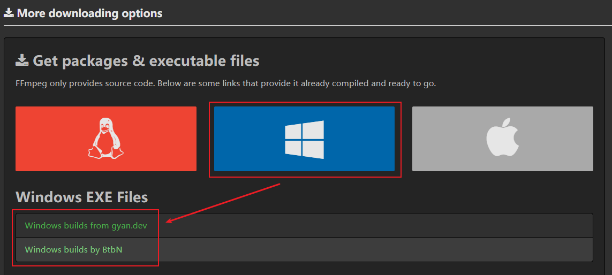Click the Linux penguin icon
The height and width of the screenshot is (275, 612).
(x=105, y=139)
